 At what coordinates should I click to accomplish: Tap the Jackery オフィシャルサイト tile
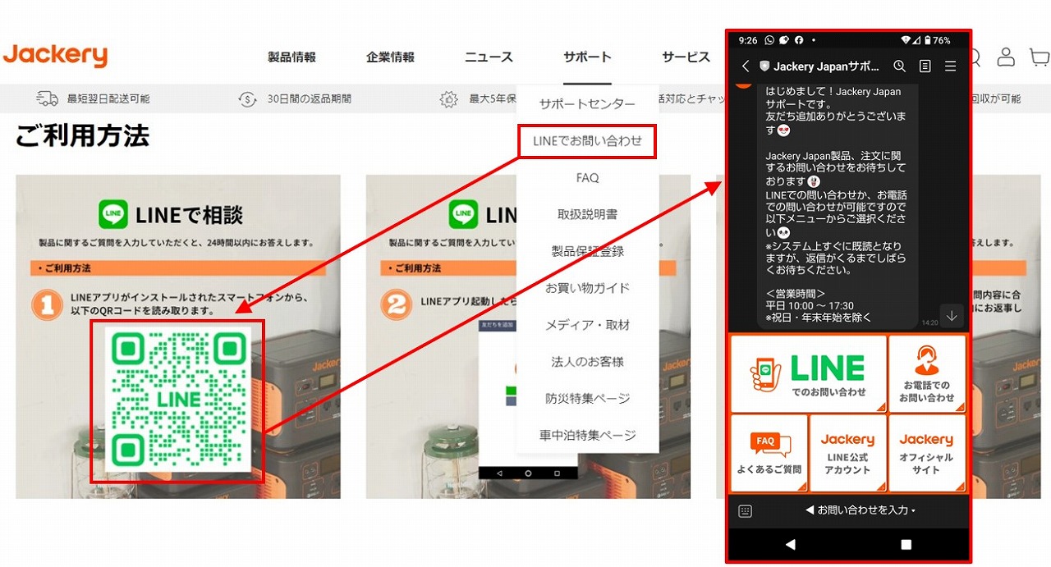pyautogui.click(x=926, y=454)
